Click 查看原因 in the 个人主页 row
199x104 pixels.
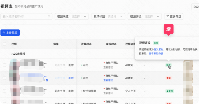pyautogui.click(x=108, y=93)
